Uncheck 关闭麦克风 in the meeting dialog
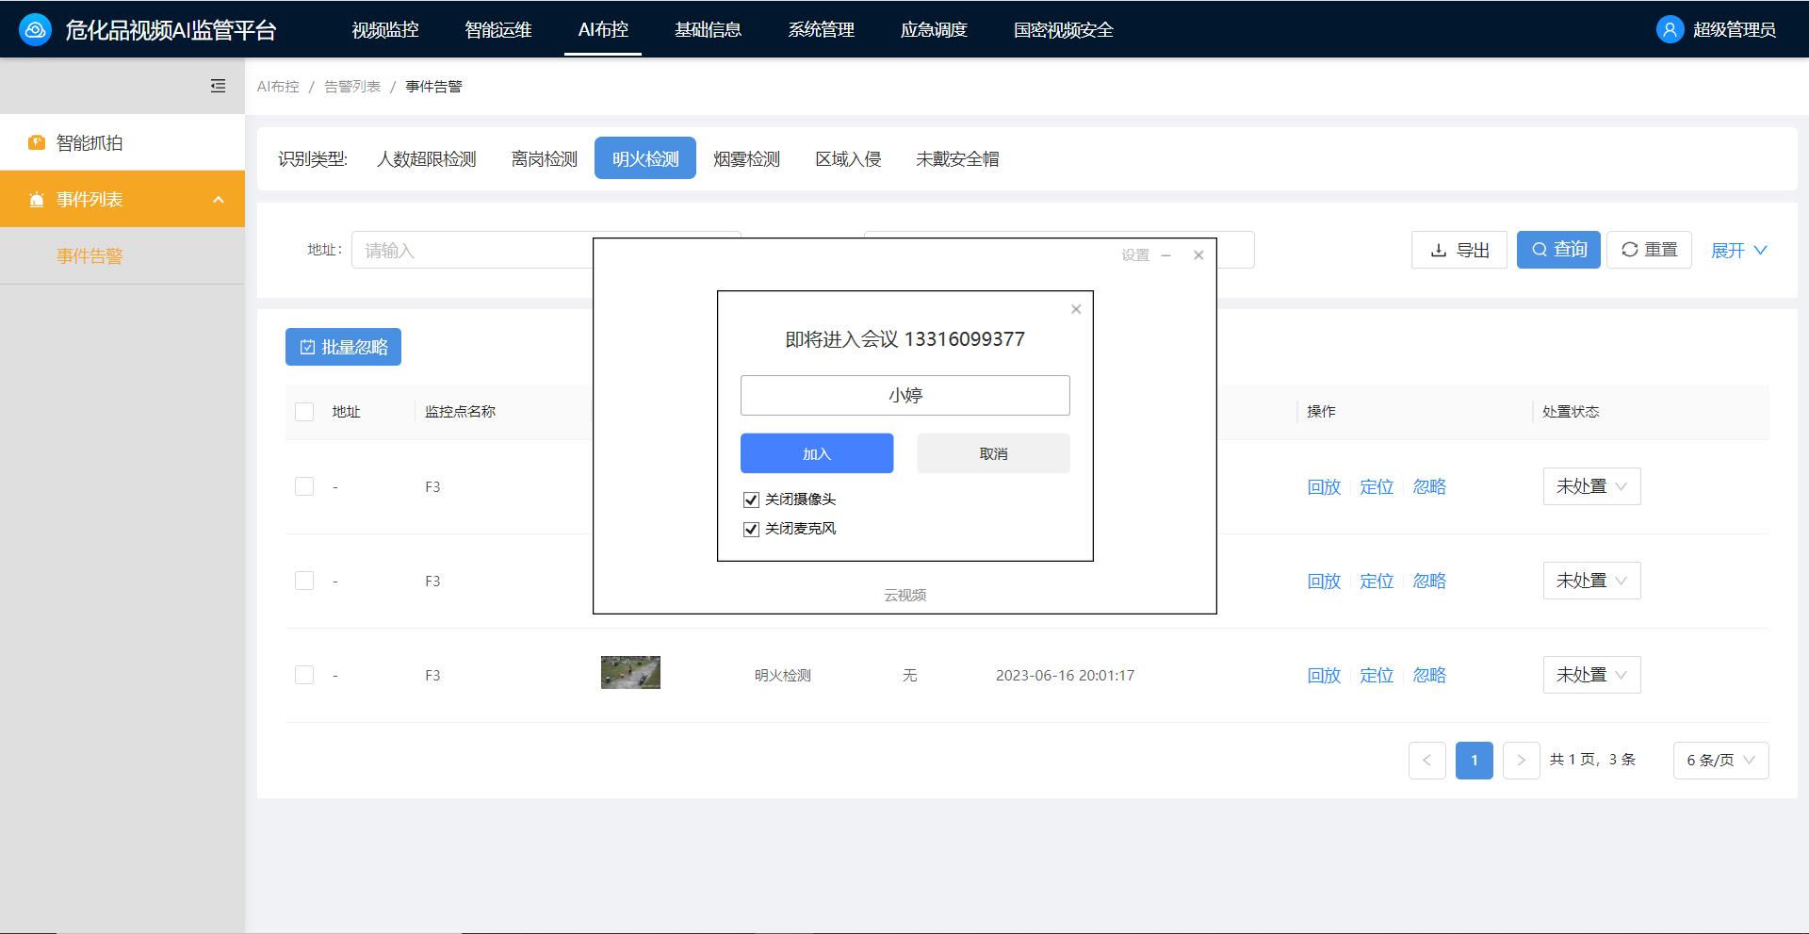The image size is (1809, 934). point(750,529)
